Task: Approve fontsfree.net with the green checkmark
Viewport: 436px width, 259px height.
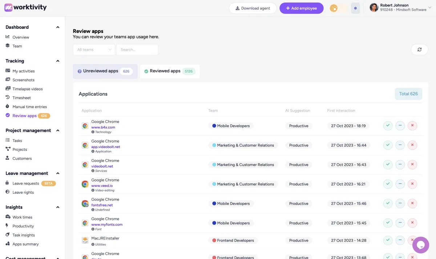Action: pos(388,203)
